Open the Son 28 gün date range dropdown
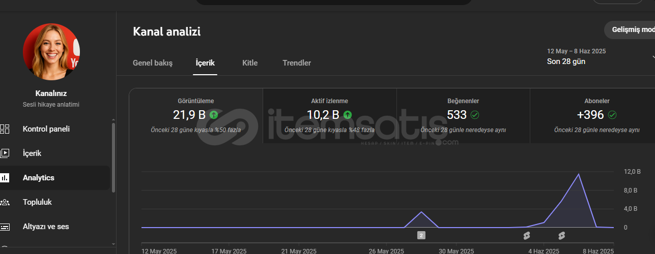The width and height of the screenshot is (655, 254). pyautogui.click(x=601, y=57)
